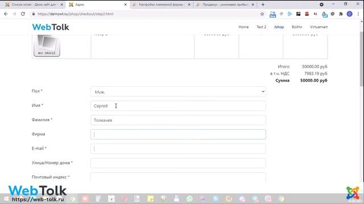Click the 'E-mail *' field label
This screenshot has height=204, width=364.
(39, 148)
